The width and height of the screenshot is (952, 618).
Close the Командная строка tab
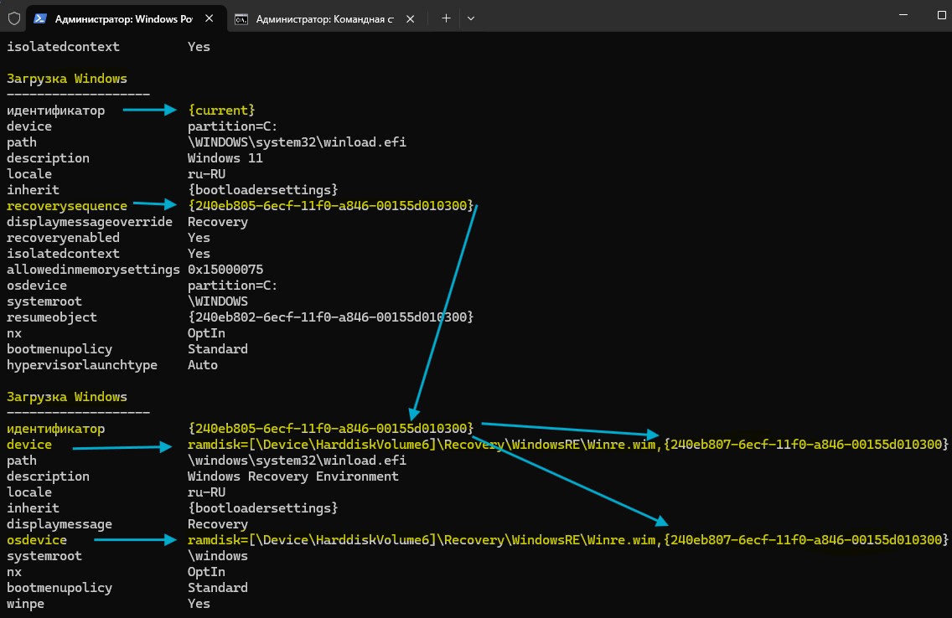pyautogui.click(x=411, y=18)
